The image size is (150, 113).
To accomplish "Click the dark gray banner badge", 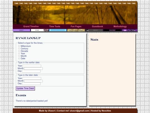I will [x=94, y=30].
